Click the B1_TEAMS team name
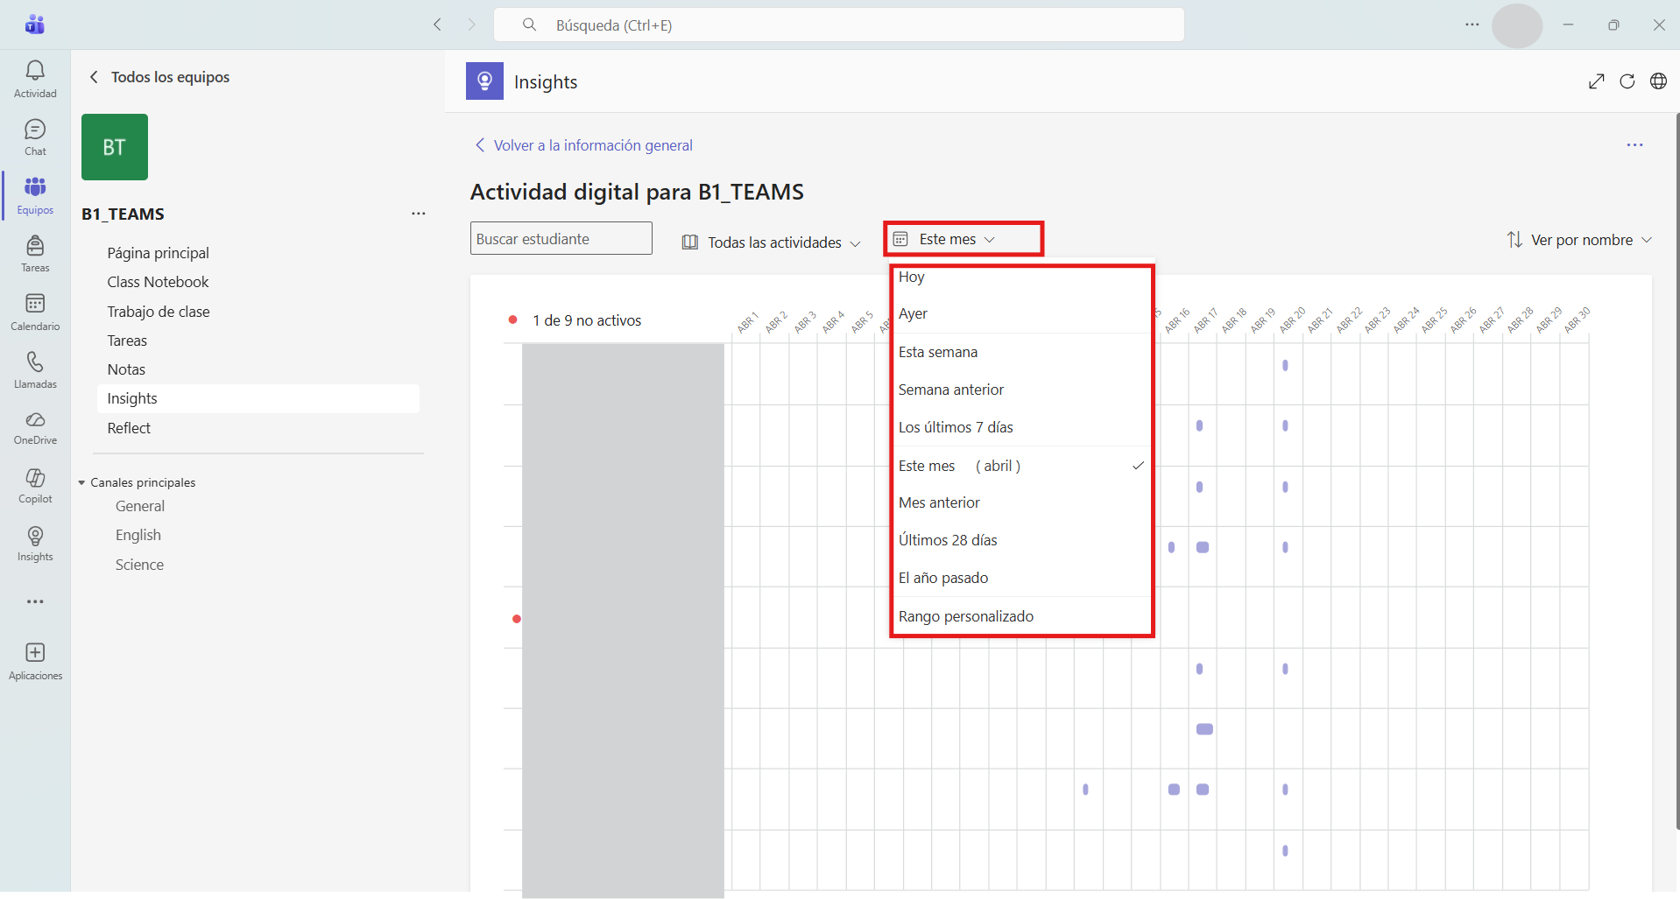The height and width of the screenshot is (899, 1680). pyautogui.click(x=123, y=214)
